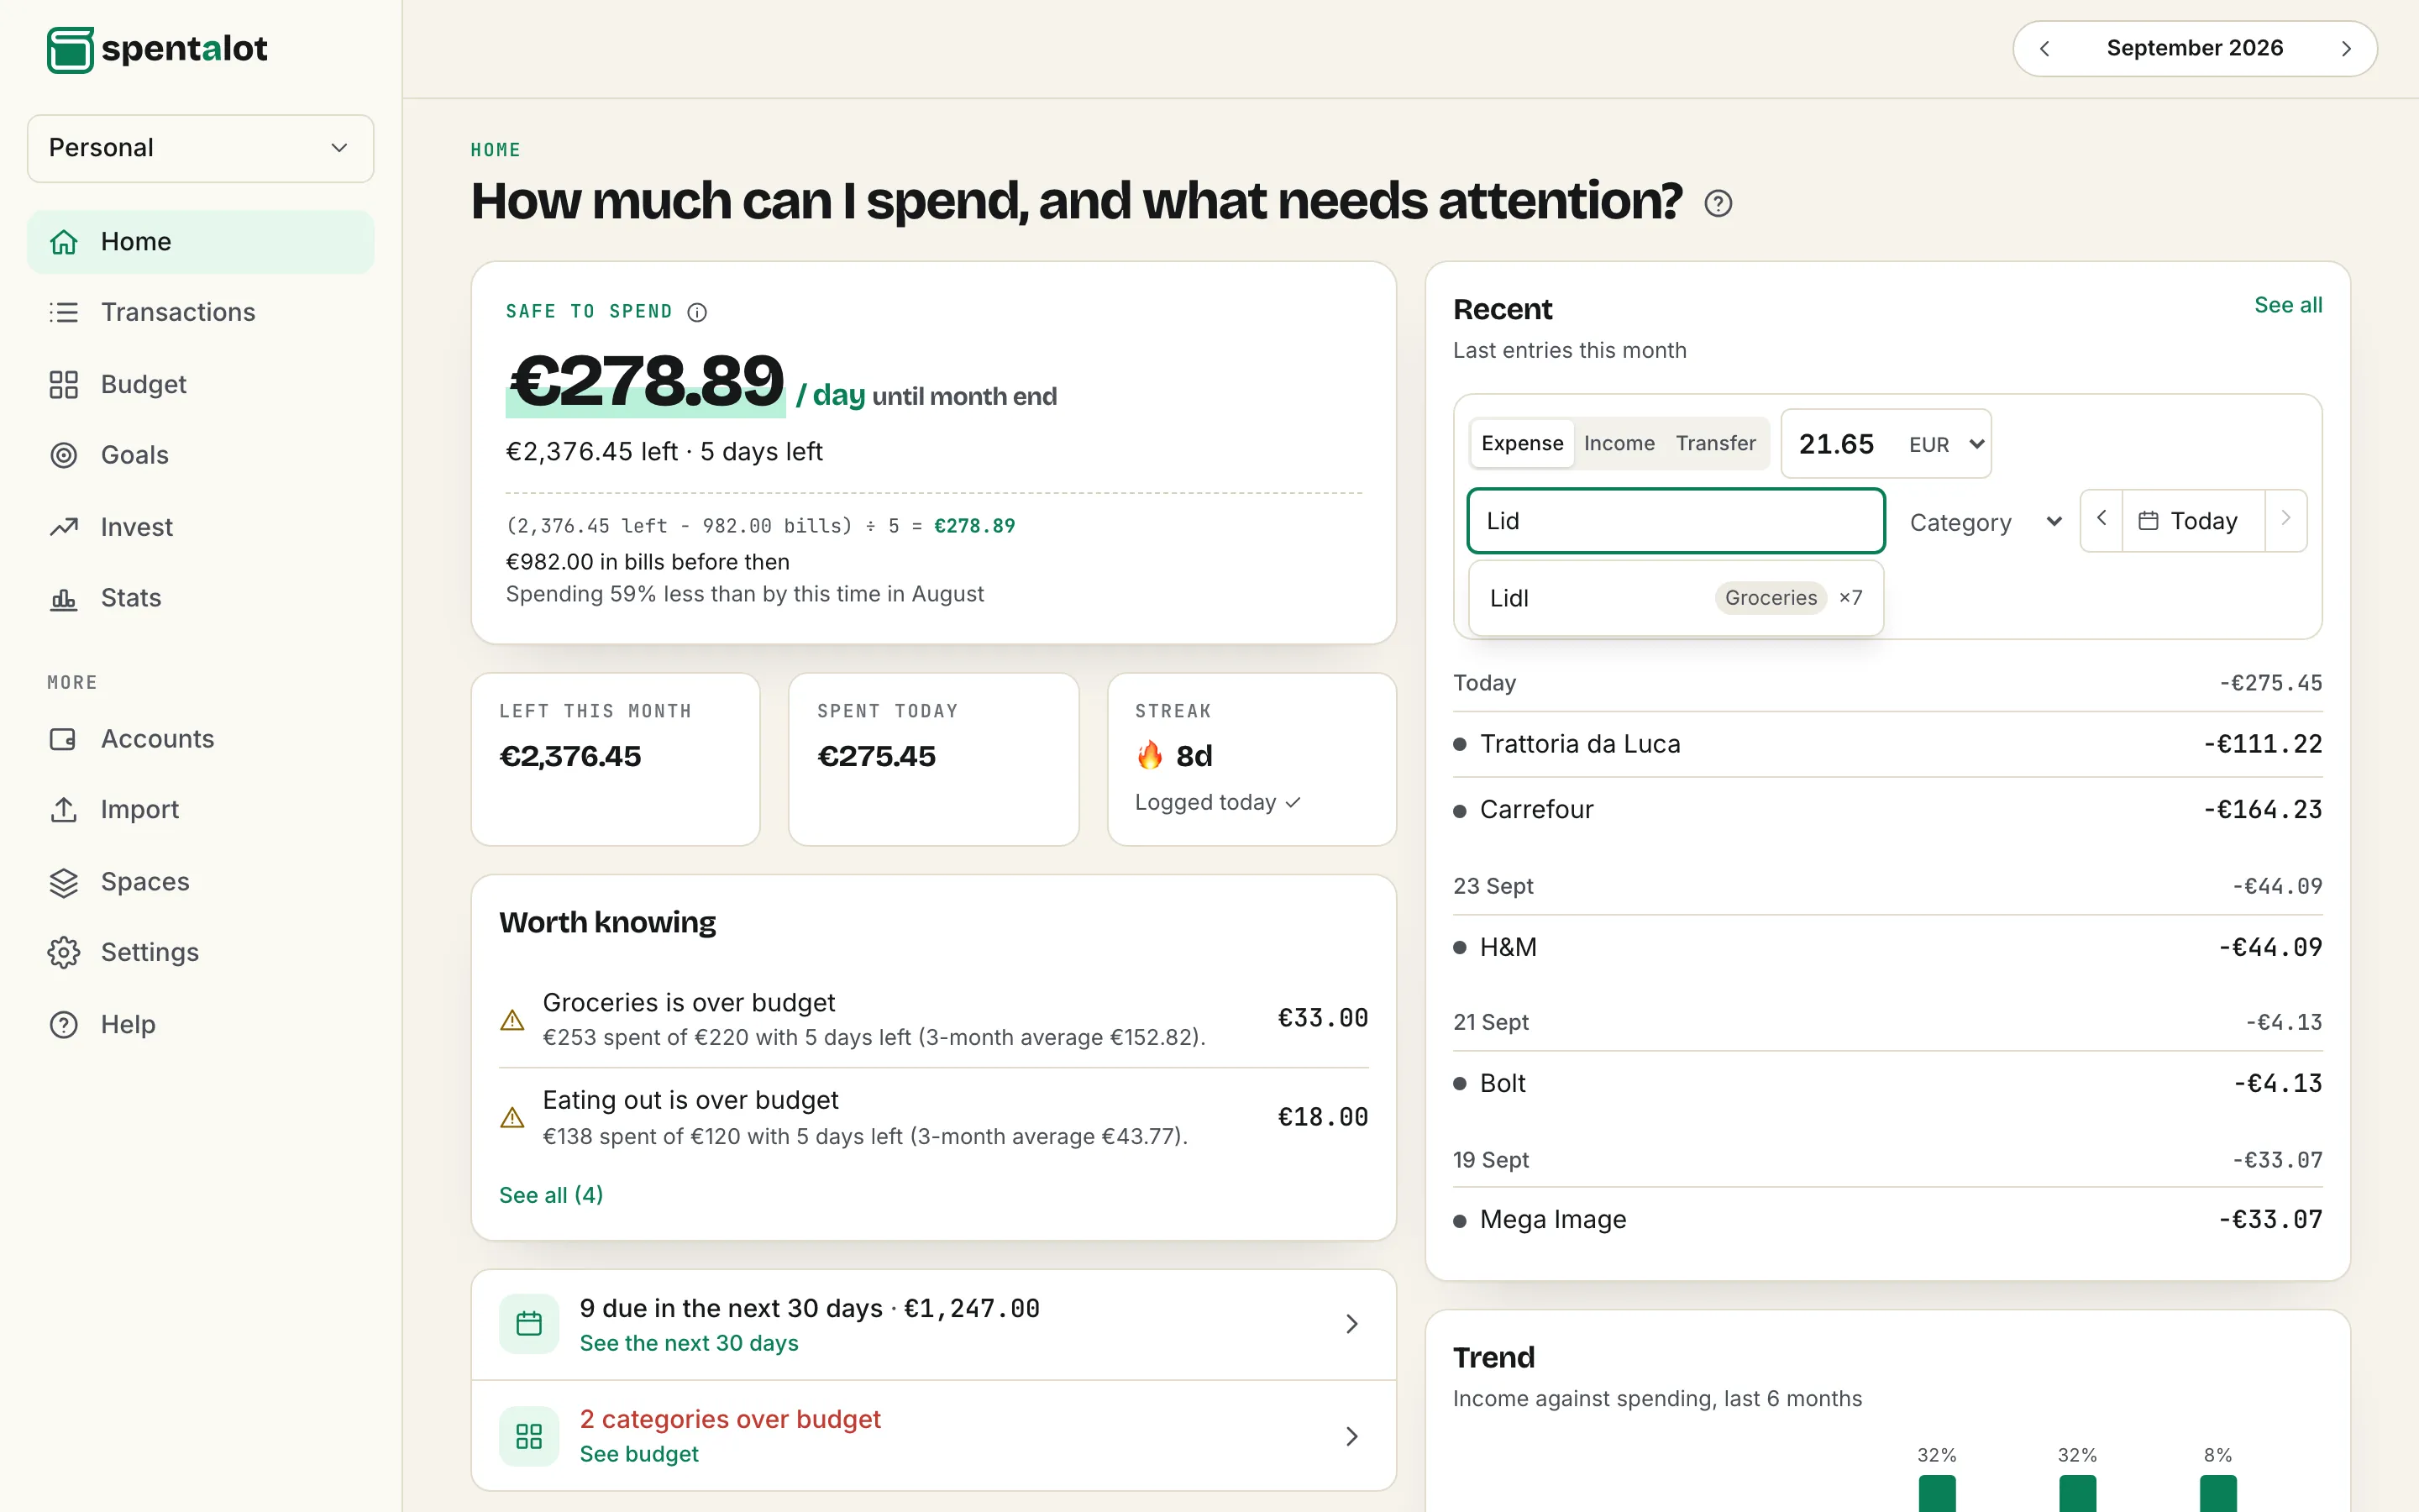Click the 21.65 amount field
The image size is (2419, 1512).
coord(1839,444)
